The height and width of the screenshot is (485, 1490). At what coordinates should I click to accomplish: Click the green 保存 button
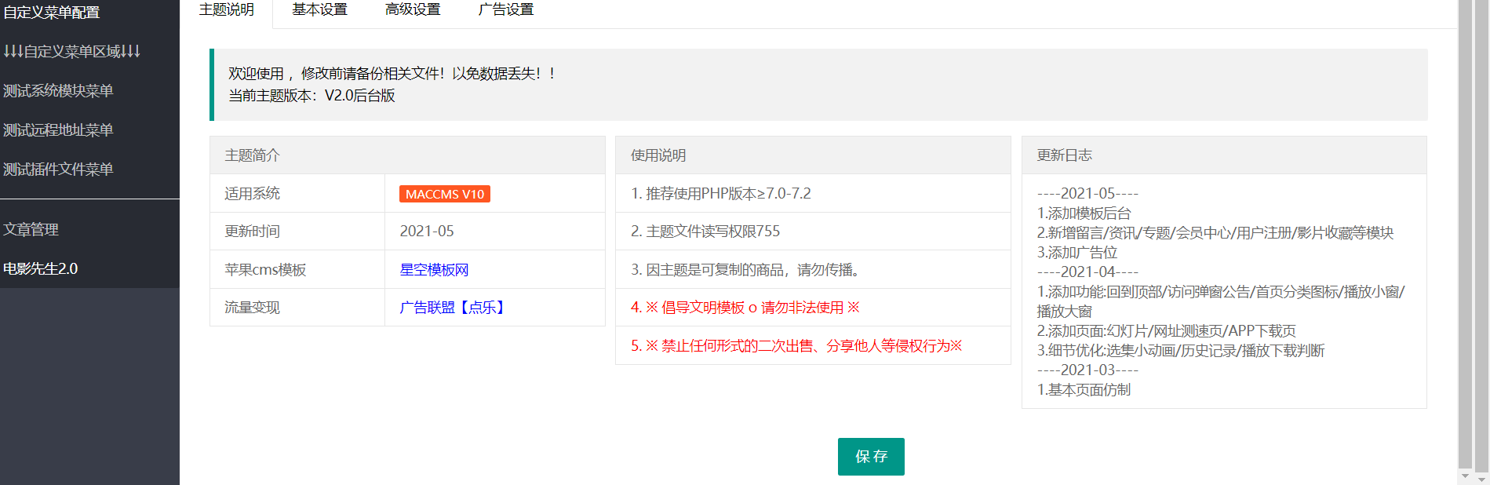click(x=871, y=457)
